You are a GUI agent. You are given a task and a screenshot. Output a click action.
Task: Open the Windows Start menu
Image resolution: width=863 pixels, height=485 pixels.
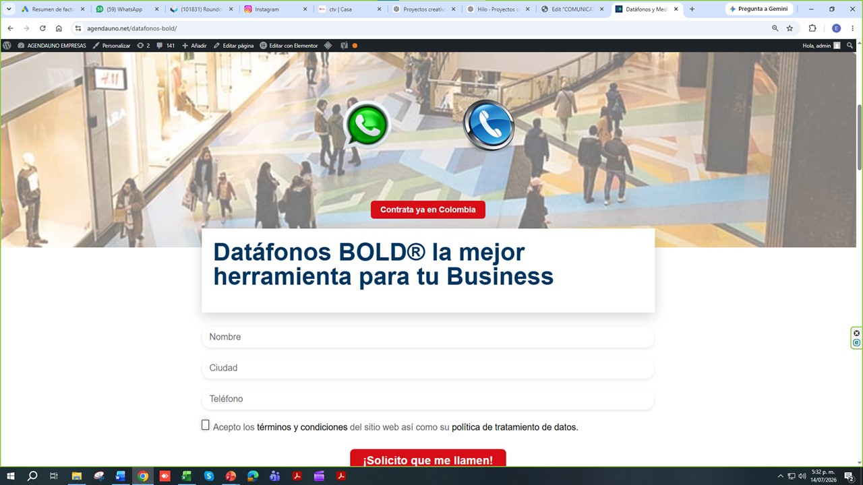[x=11, y=476]
